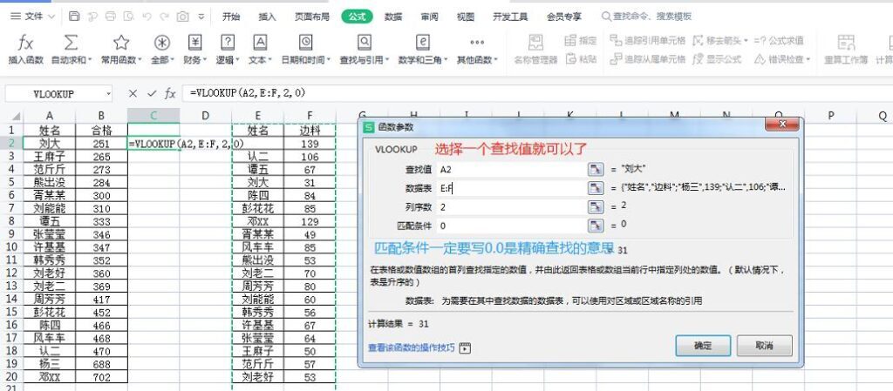Click 追踪引用单元格 button

648,40
